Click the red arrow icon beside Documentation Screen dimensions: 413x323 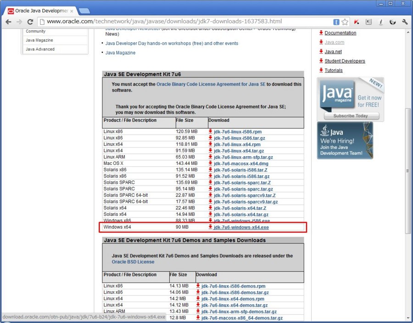[321, 33]
